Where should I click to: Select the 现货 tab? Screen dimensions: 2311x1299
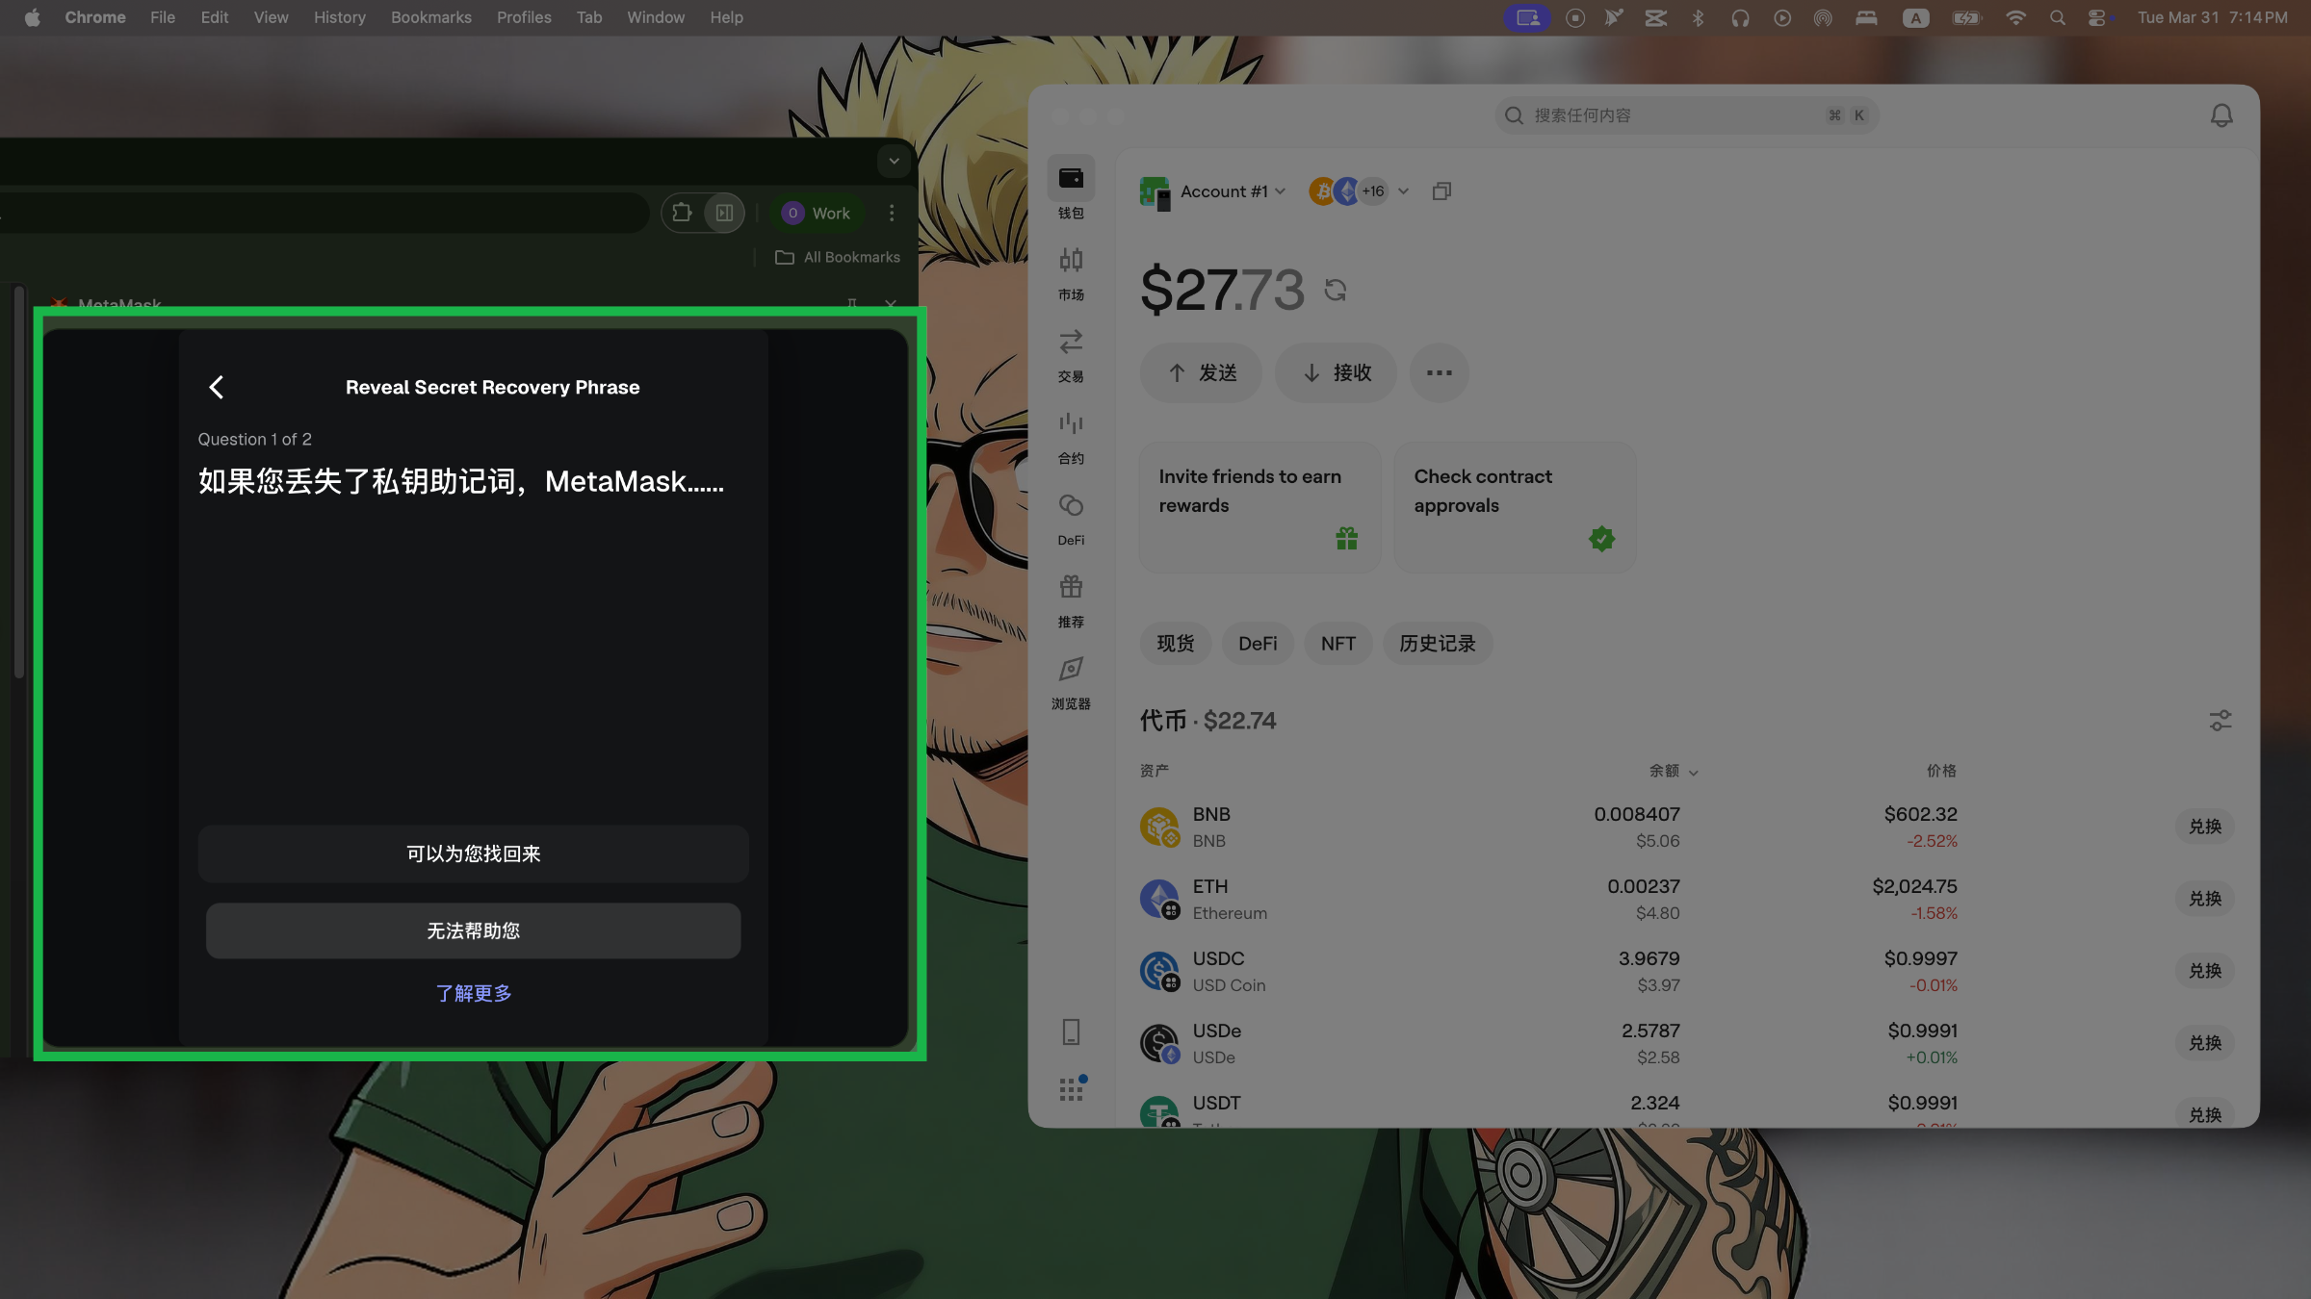1175,643
